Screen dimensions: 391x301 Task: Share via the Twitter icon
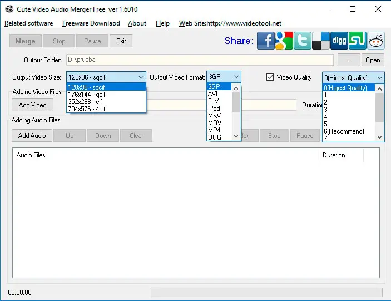[303, 41]
